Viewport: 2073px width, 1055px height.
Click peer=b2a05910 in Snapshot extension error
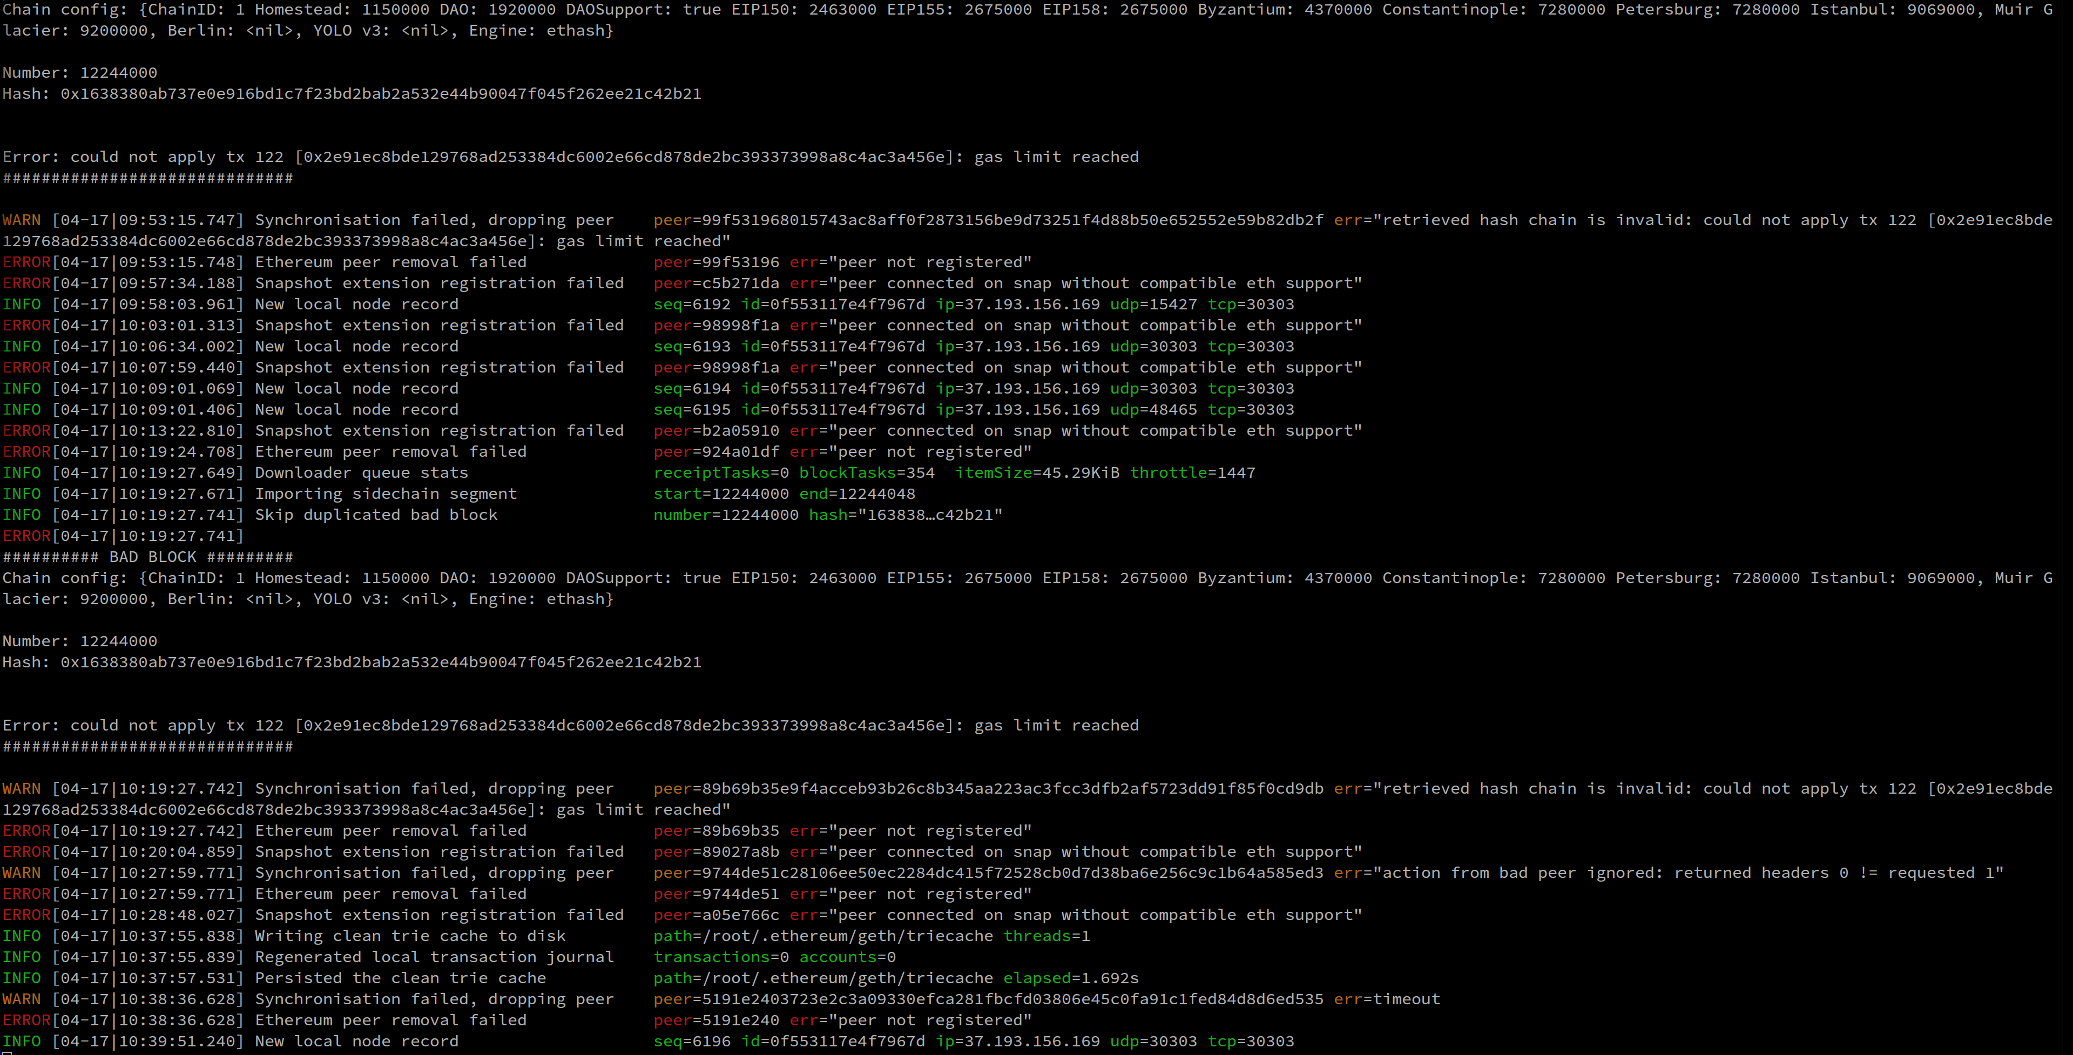pos(716,430)
